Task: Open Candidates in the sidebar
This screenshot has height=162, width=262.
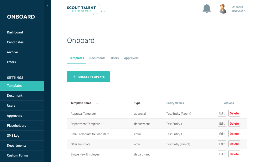Action: (x=22, y=42)
